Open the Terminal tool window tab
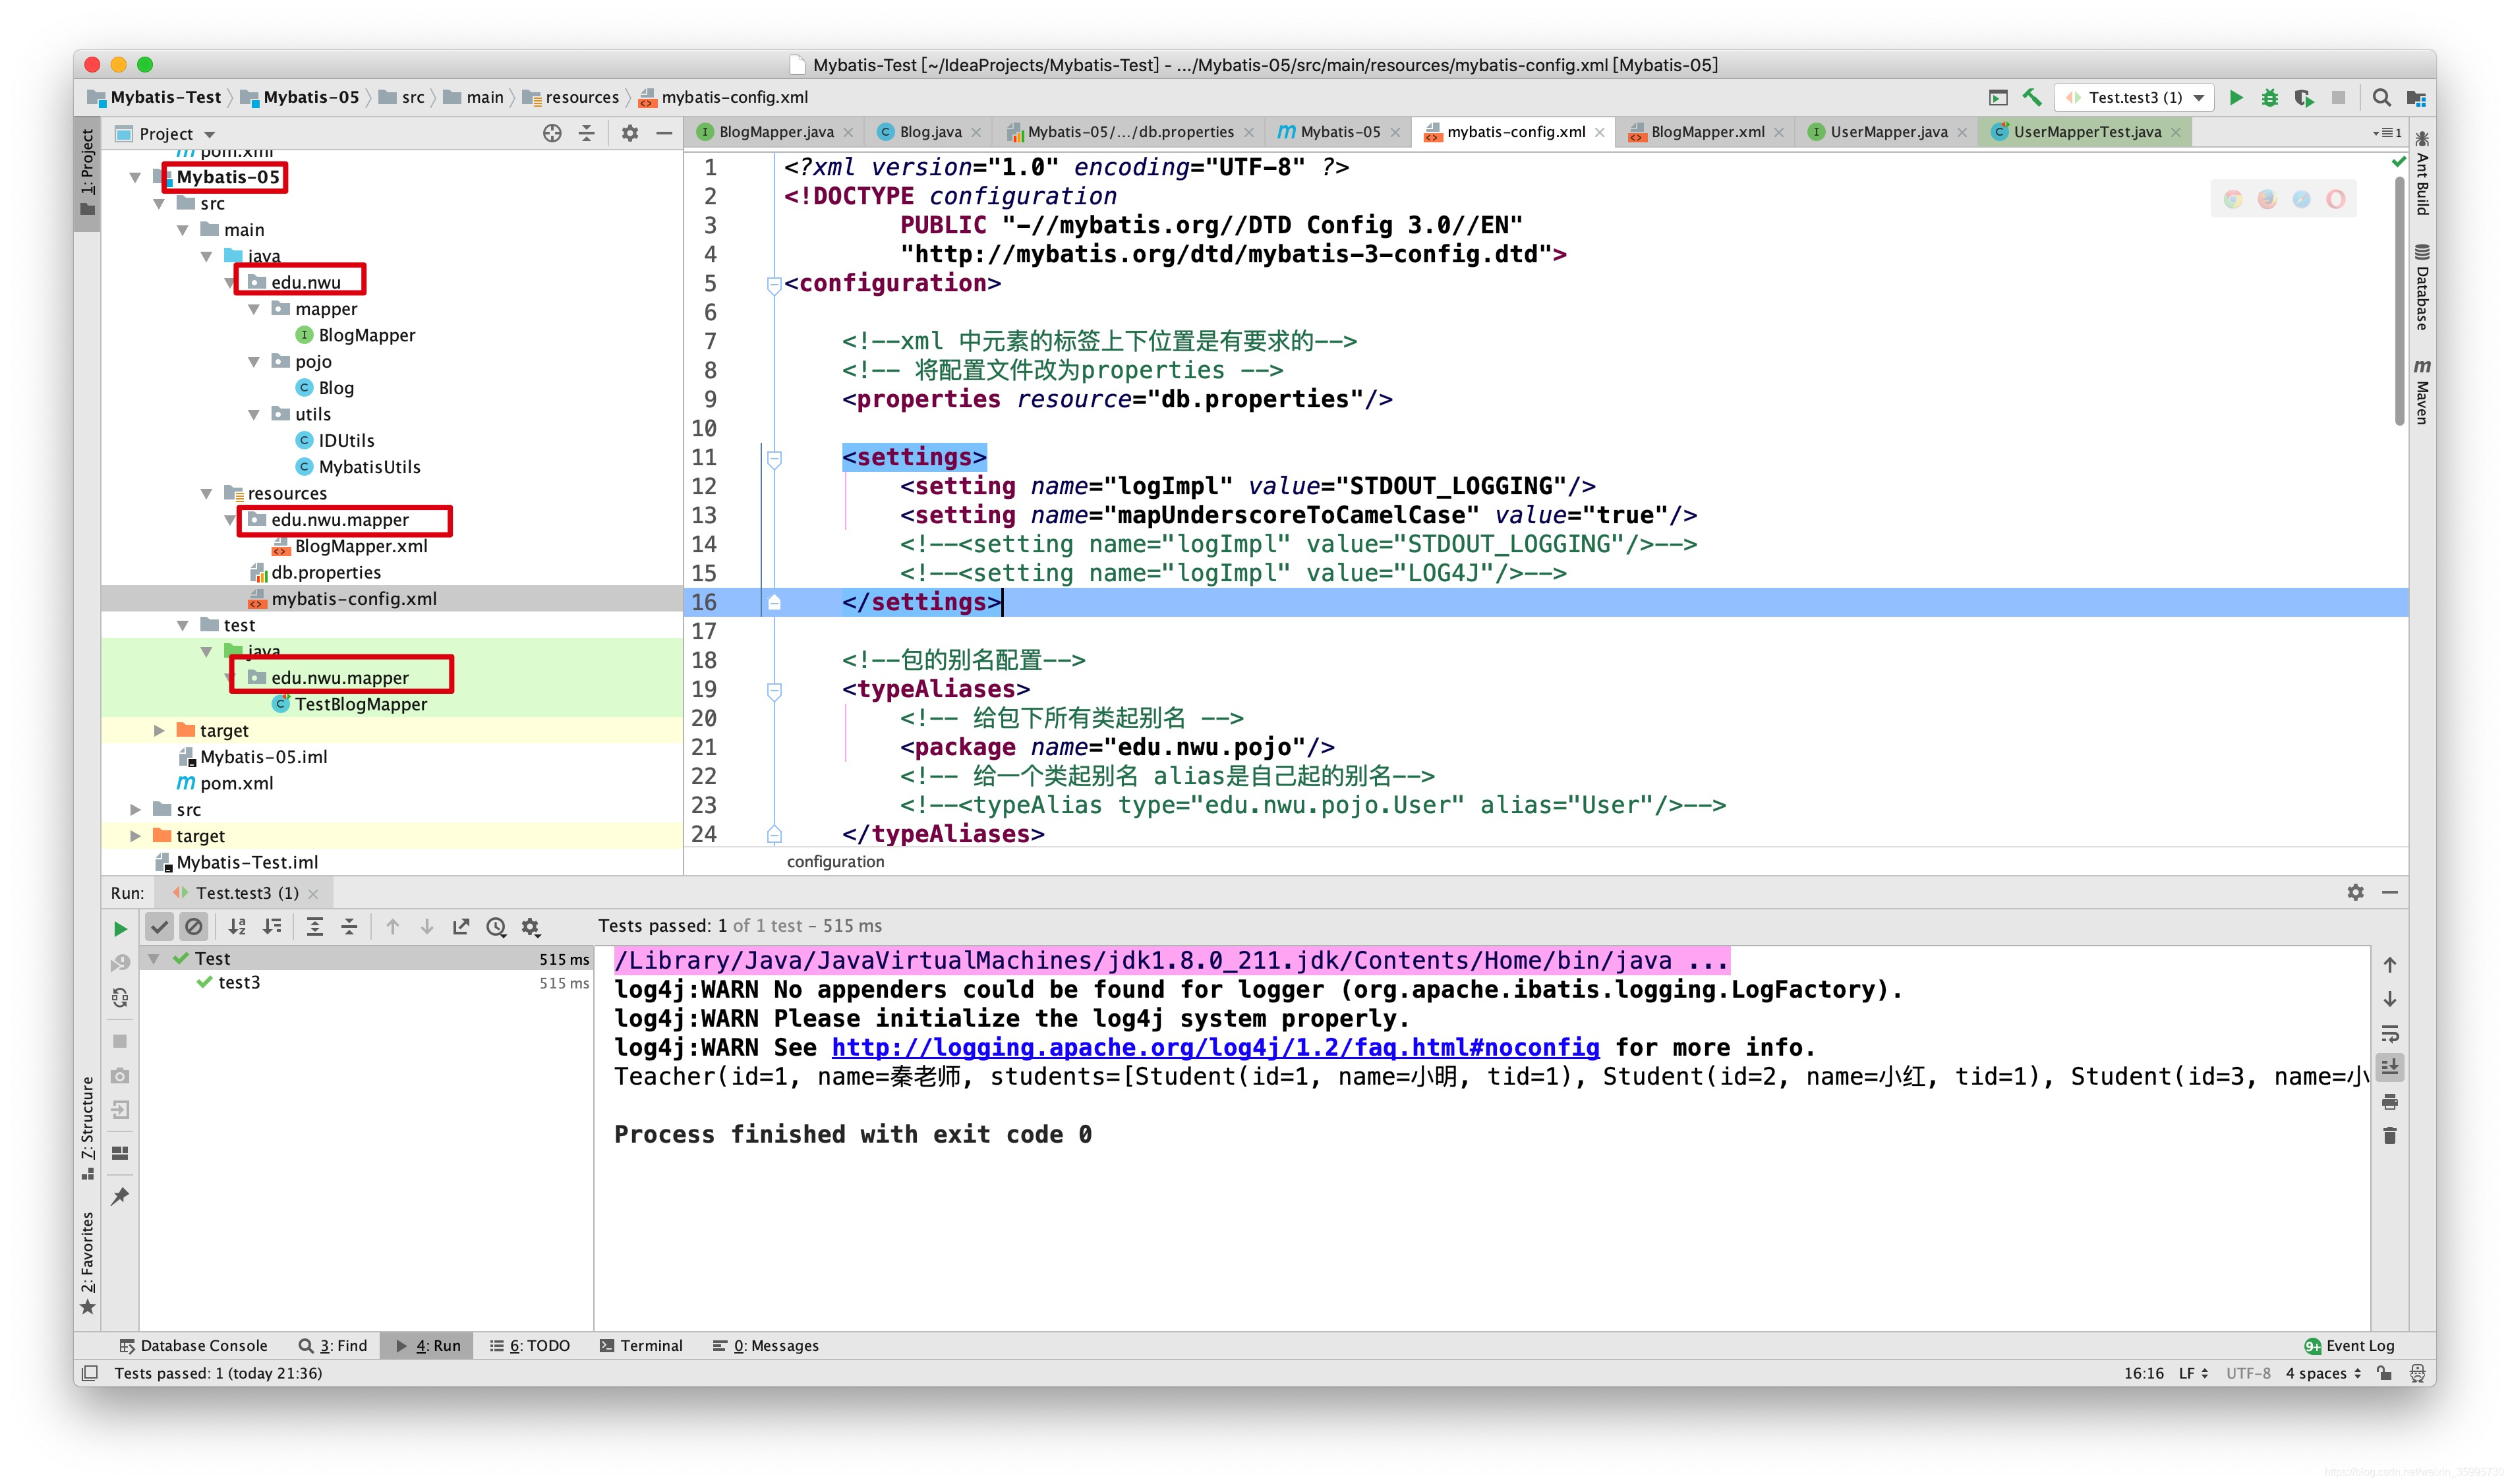Image resolution: width=2510 pixels, height=1484 pixels. tap(641, 1345)
